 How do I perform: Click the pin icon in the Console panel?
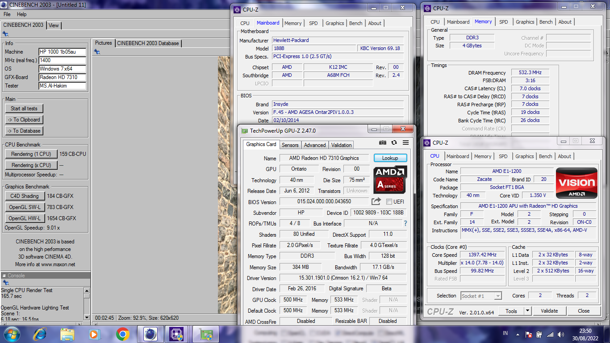click(x=5, y=283)
